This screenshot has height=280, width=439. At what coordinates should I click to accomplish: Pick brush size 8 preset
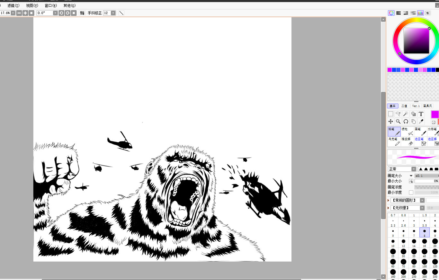tap(425, 232)
